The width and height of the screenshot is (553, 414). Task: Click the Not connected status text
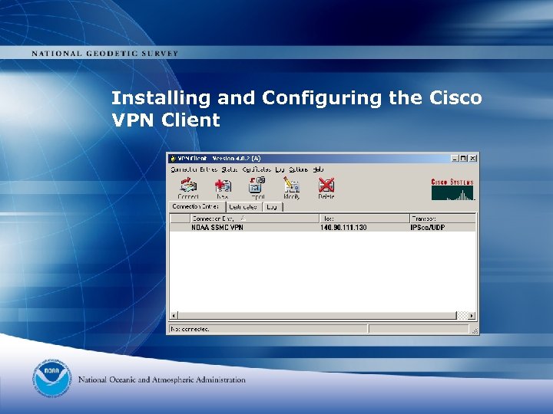coord(190,329)
